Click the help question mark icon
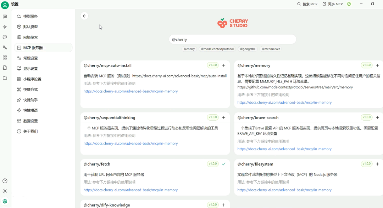Image resolution: width=383 pixels, height=208 pixels. pyautogui.click(x=5, y=181)
